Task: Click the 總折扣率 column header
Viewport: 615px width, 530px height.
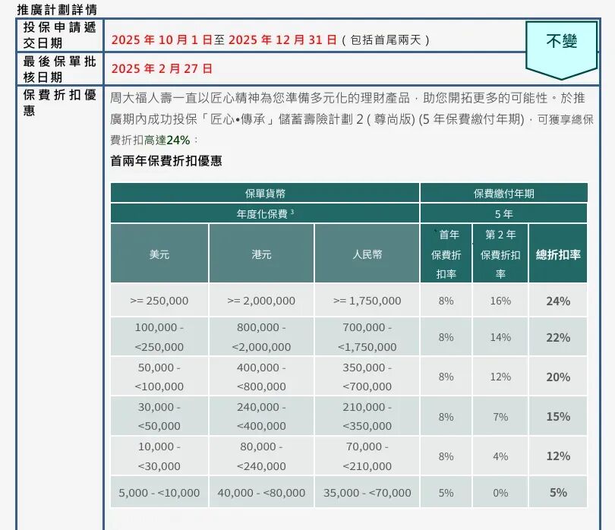Action: coord(558,254)
